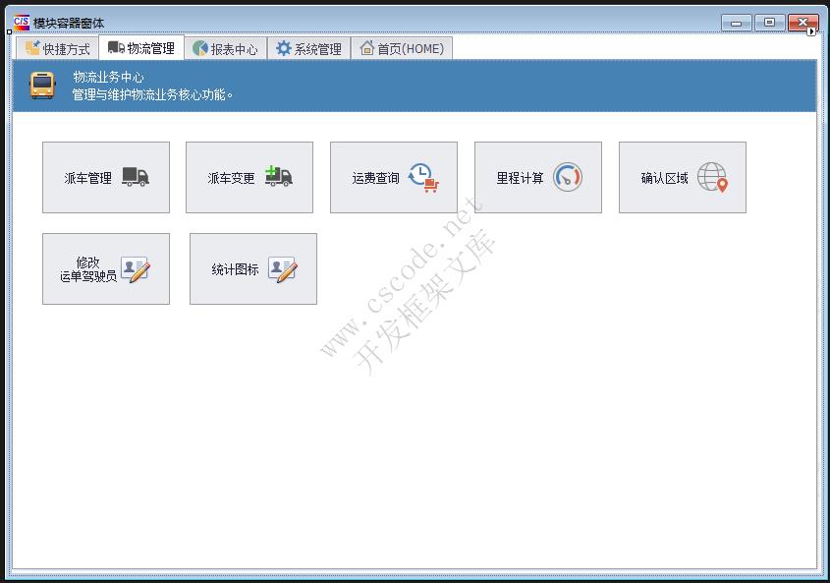This screenshot has height=583, width=830.
Task: Switch to the 快捷方式 tab
Action: coord(58,46)
